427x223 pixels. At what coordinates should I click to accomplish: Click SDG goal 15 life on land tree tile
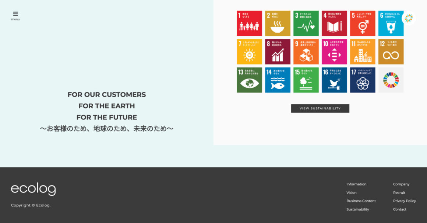coord(306,80)
